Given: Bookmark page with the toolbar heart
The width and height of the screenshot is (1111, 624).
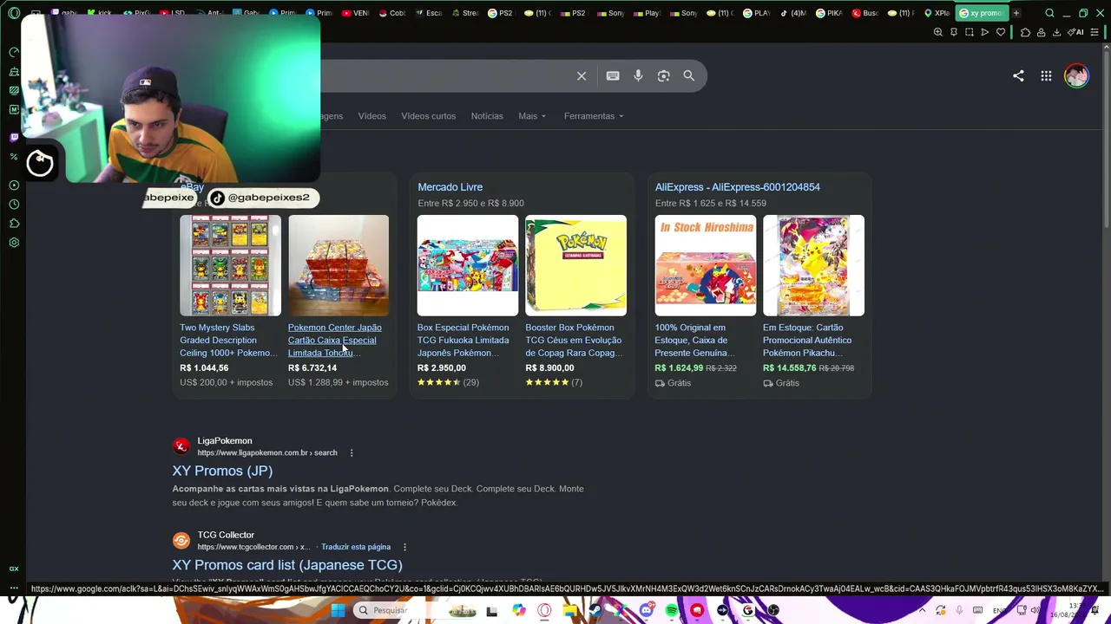Looking at the screenshot, I should [1001, 32].
